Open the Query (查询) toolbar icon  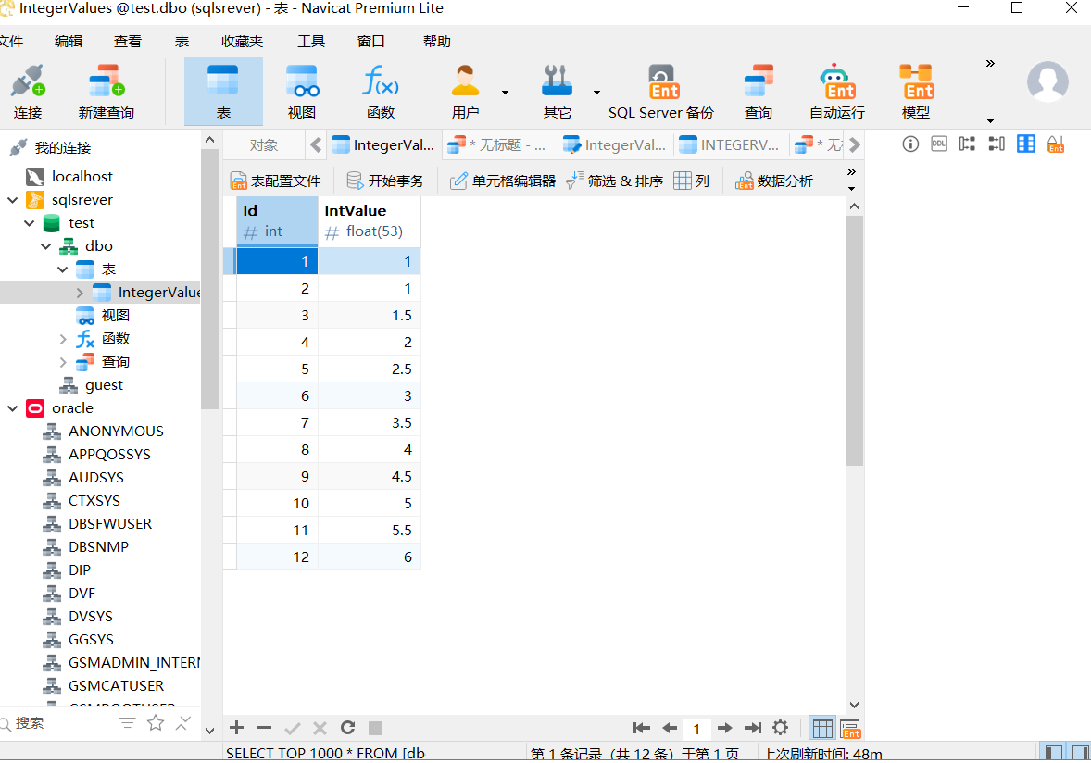click(759, 92)
